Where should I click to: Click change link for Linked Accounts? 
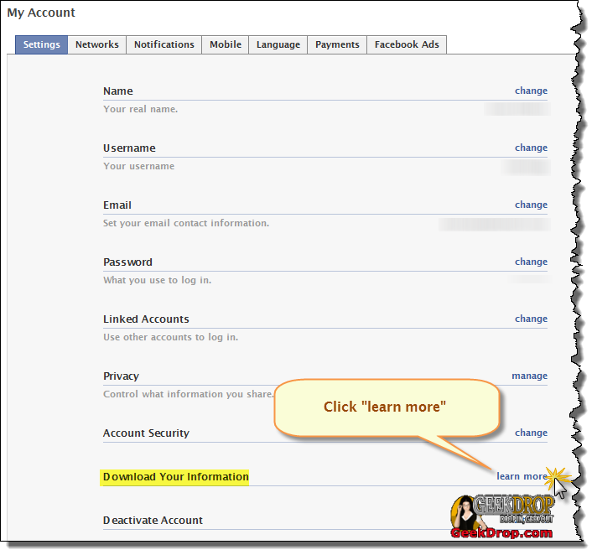(x=531, y=319)
